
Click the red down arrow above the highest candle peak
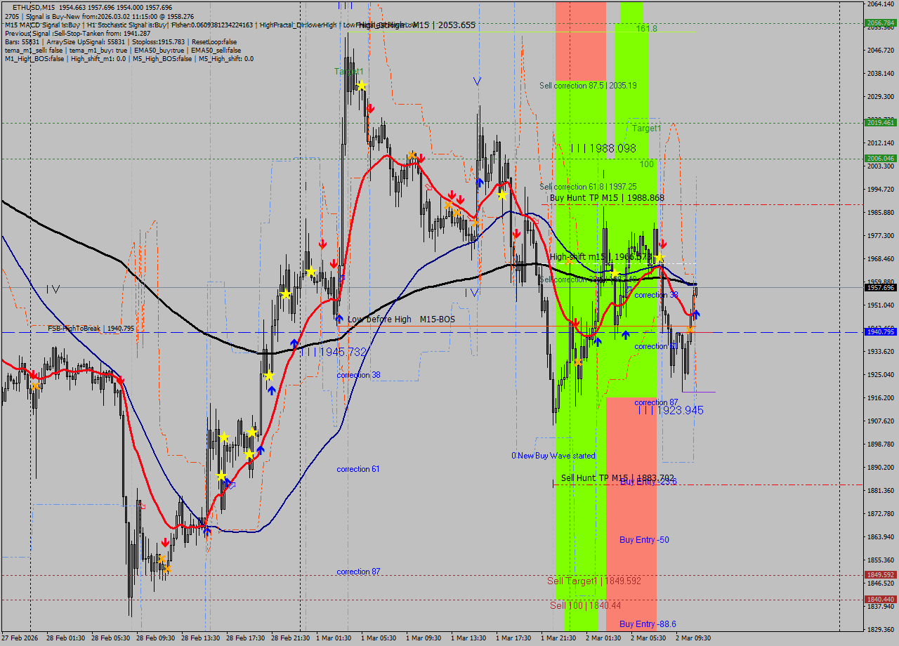371,108
